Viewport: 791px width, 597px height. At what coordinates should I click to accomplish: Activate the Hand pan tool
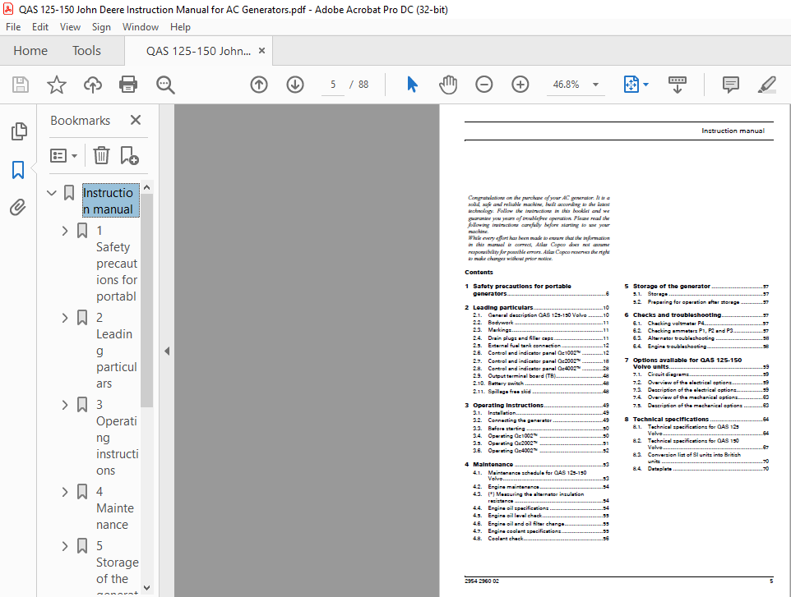(x=448, y=84)
